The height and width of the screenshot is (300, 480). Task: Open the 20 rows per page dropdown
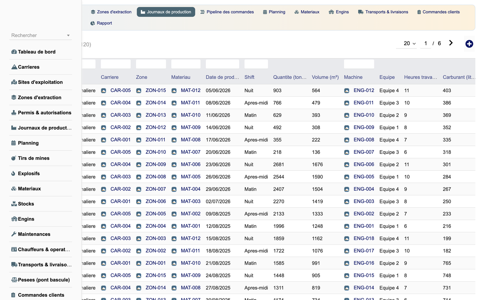coord(406,44)
